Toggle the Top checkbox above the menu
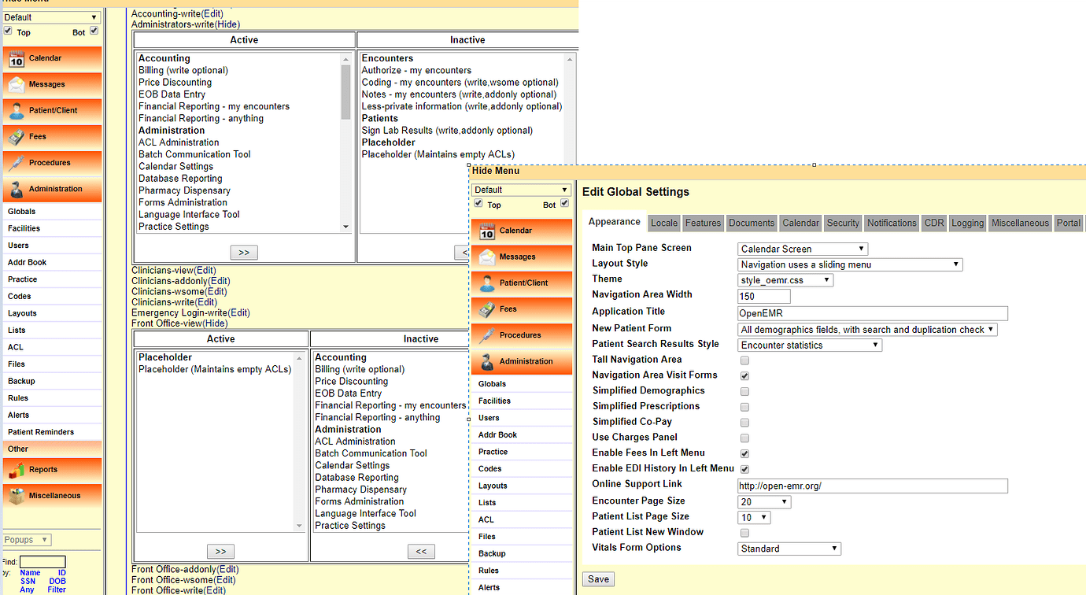Viewport: 1086px width, 595px height. [7, 31]
